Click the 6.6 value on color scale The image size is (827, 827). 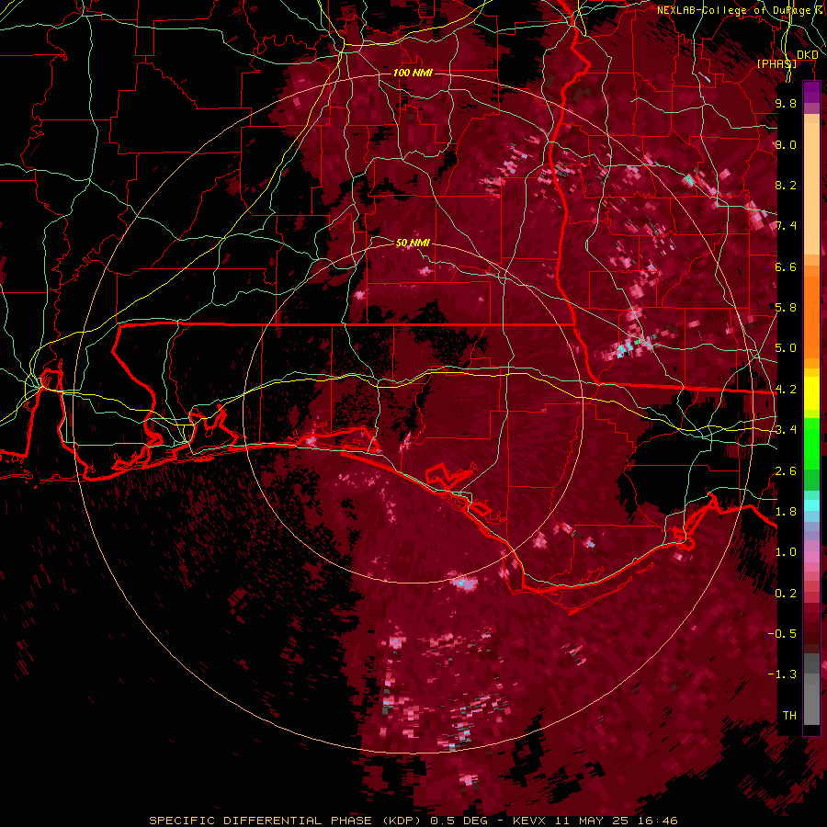point(786,266)
